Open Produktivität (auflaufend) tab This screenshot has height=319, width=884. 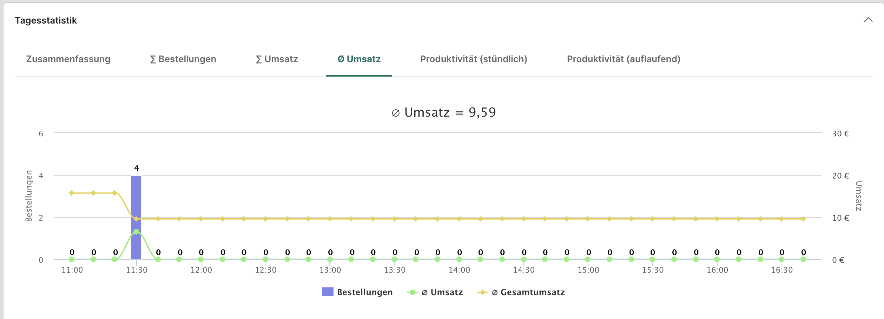click(x=624, y=59)
